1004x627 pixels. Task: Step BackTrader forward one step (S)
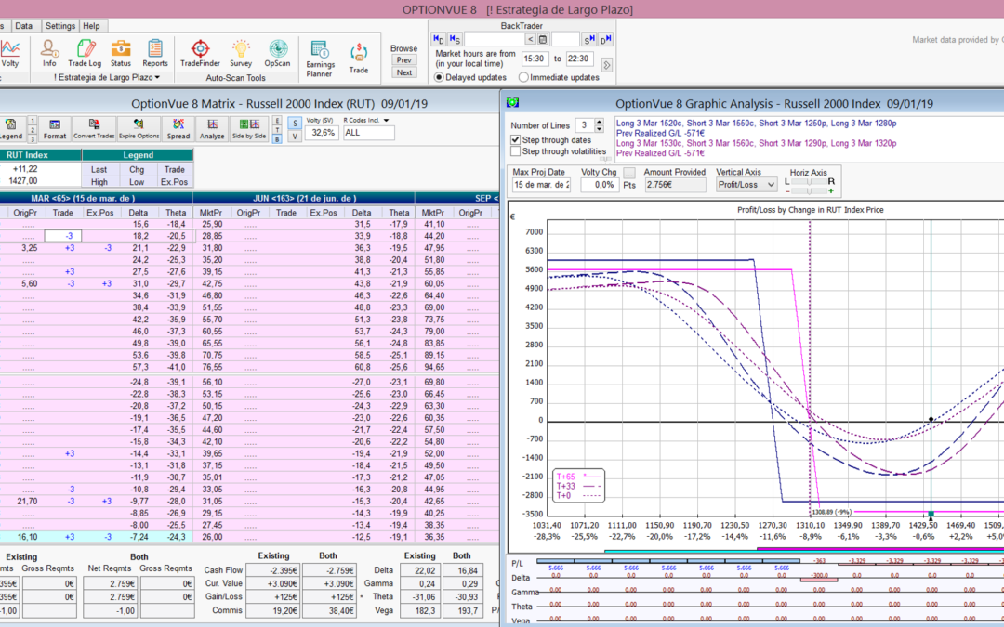(589, 40)
